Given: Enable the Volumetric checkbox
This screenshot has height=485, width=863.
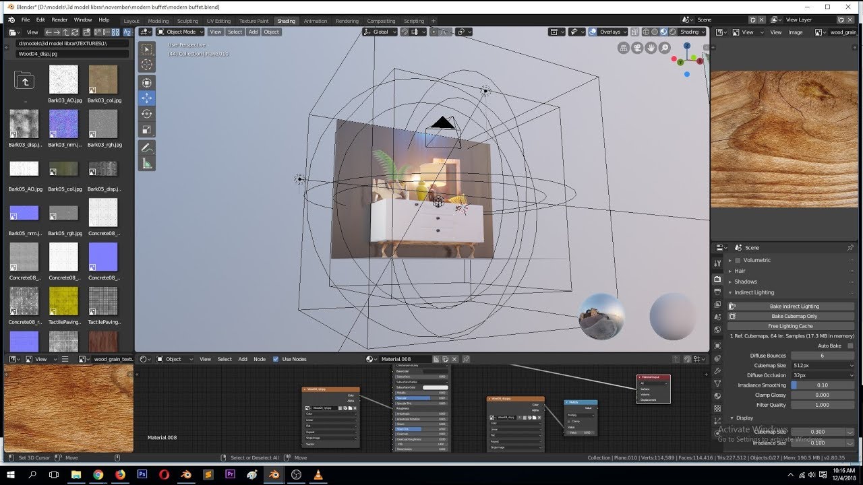Looking at the screenshot, I should pos(738,260).
